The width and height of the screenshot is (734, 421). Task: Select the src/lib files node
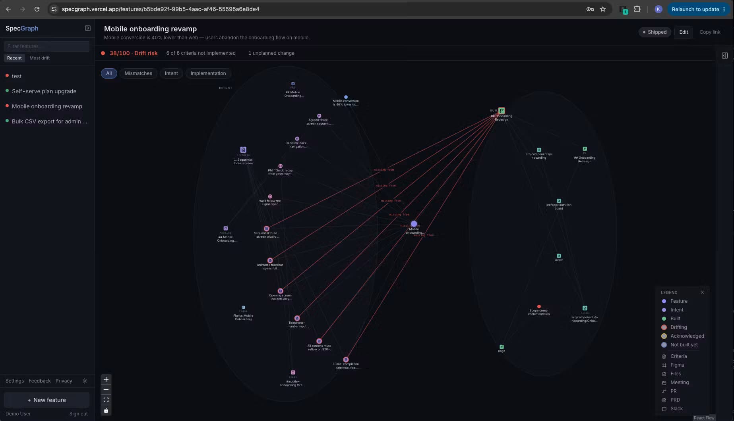pyautogui.click(x=559, y=256)
